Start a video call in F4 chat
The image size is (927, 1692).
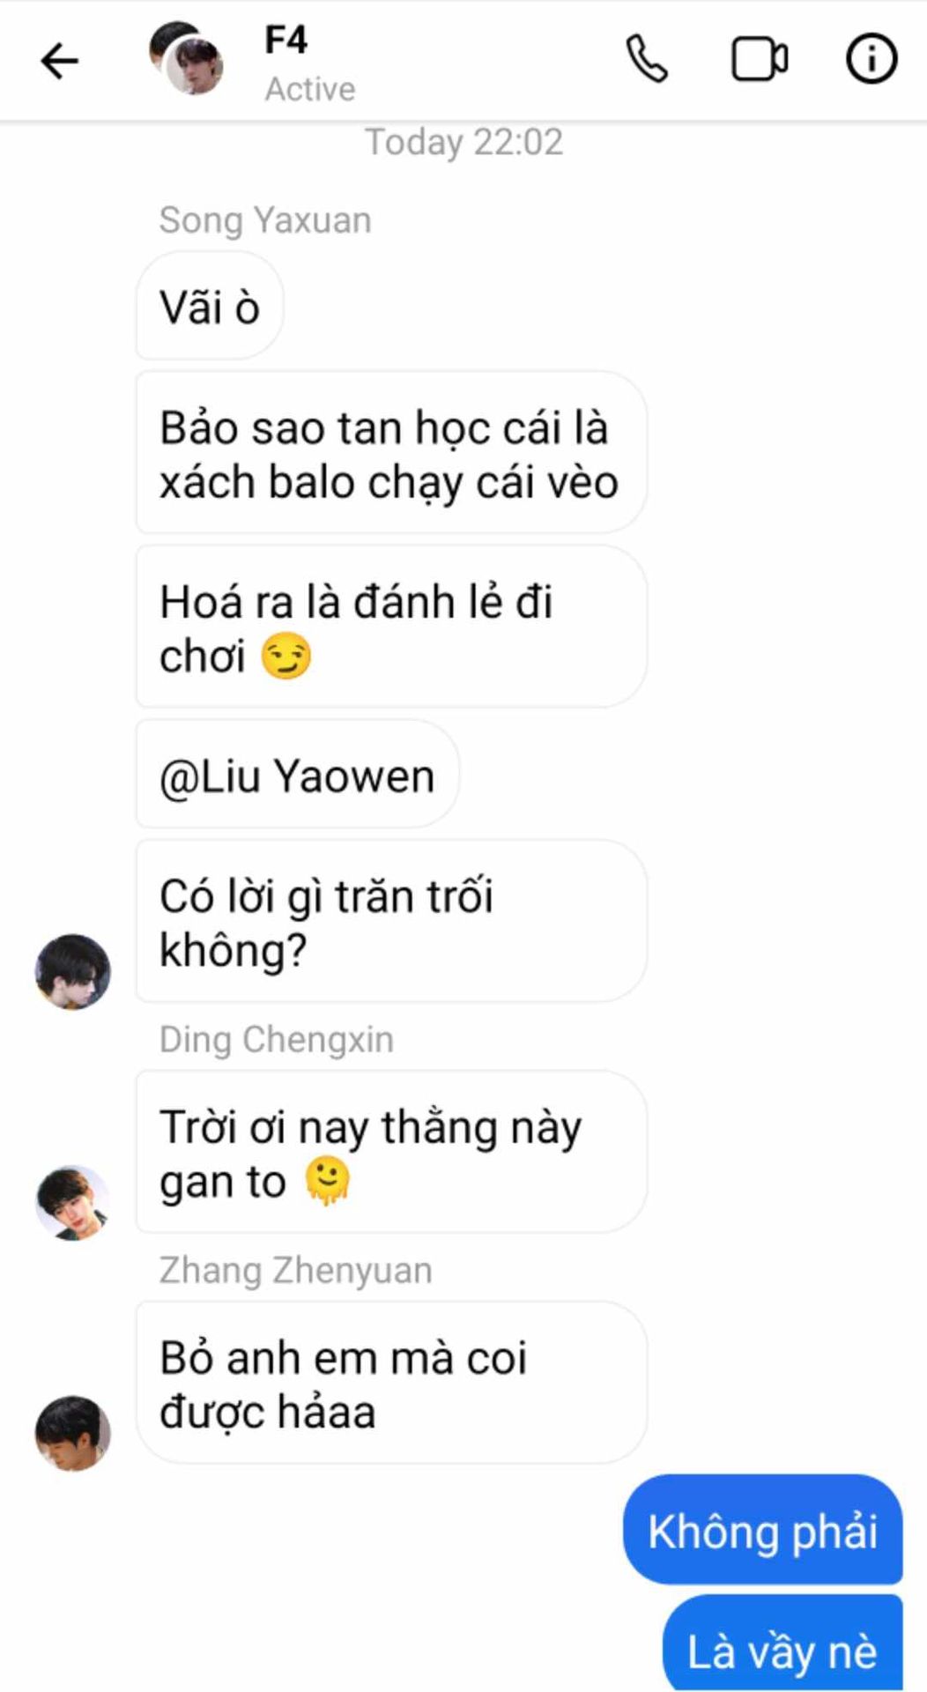[x=760, y=59]
